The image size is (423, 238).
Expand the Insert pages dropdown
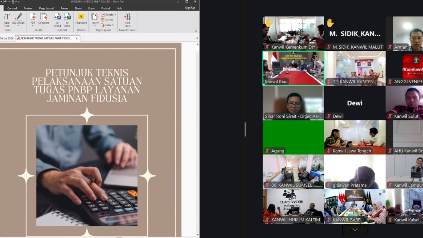point(95,25)
